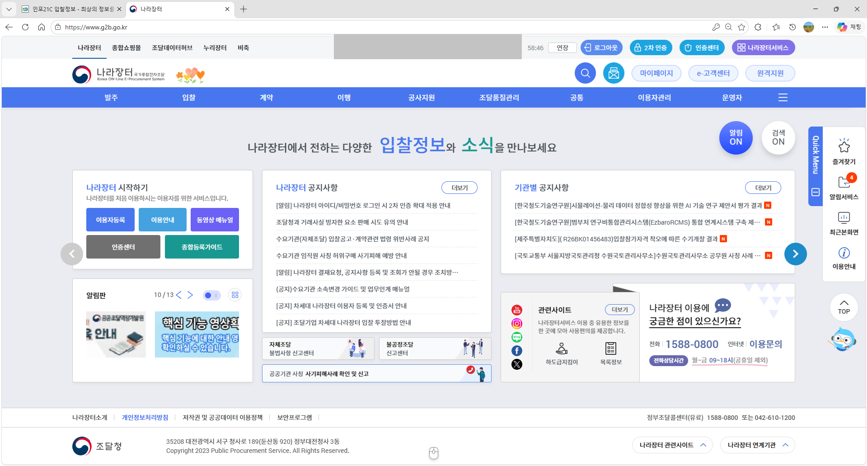Open 목록정보 icon link

tap(611, 353)
